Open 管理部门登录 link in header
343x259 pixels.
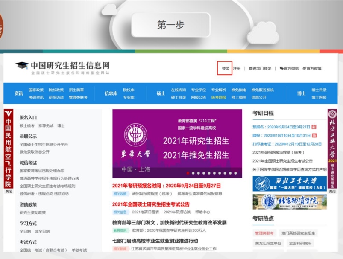click(x=260, y=68)
